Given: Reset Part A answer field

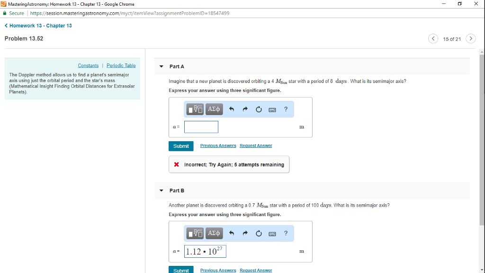Looking at the screenshot, I should 259,109.
